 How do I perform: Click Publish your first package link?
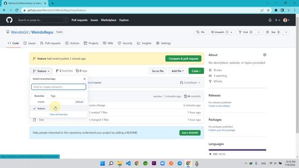pyautogui.click(x=222, y=130)
